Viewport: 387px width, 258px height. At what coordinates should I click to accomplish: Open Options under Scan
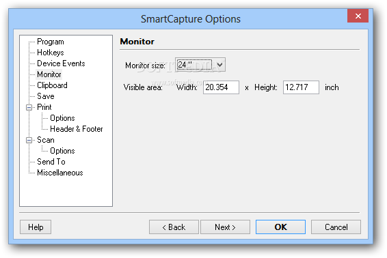tap(62, 151)
